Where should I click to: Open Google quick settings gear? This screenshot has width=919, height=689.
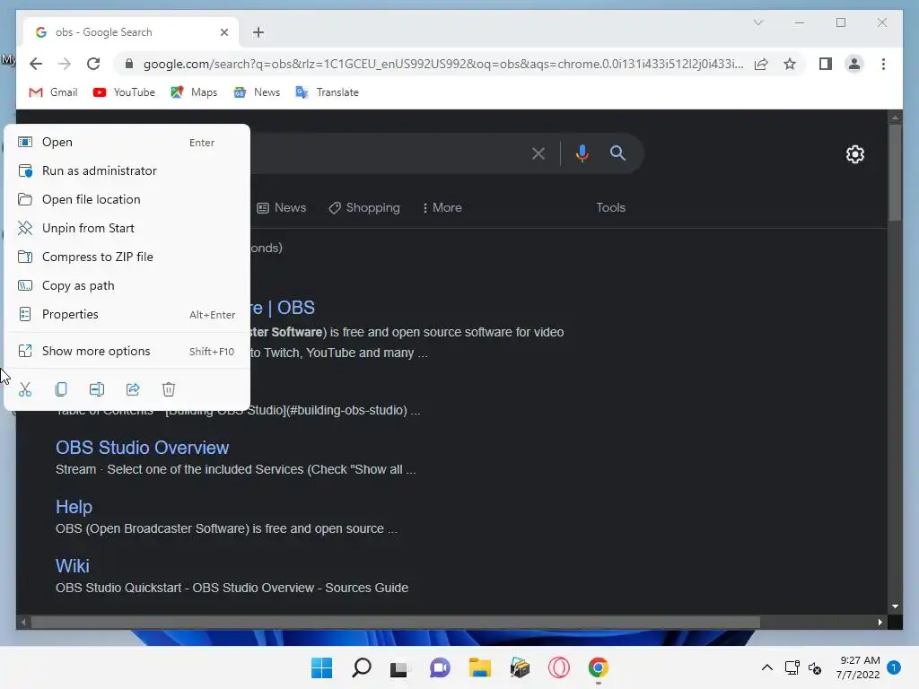coord(855,154)
